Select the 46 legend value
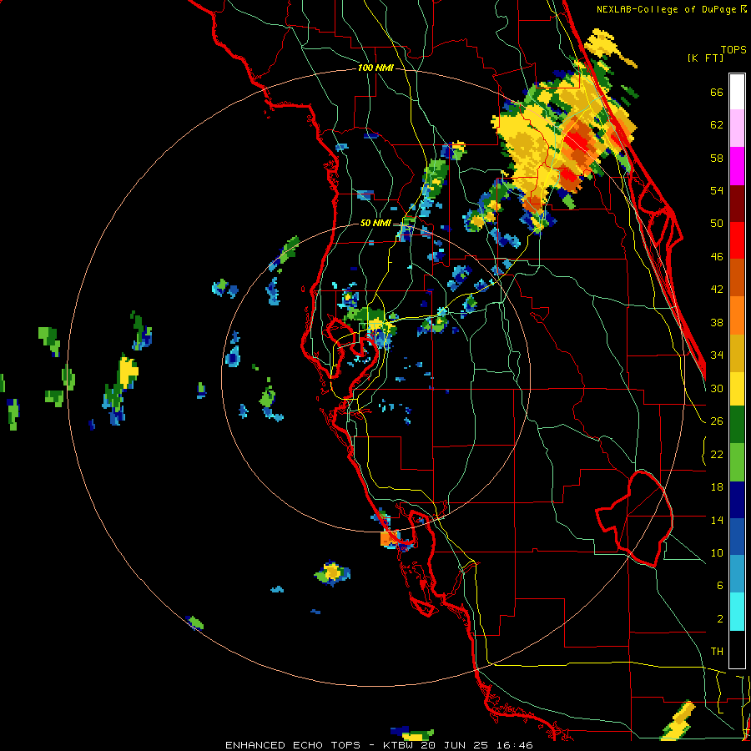The height and width of the screenshot is (751, 751). [717, 257]
